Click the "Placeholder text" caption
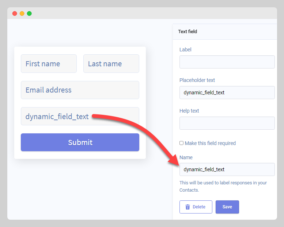This screenshot has height=227, width=284. point(197,80)
